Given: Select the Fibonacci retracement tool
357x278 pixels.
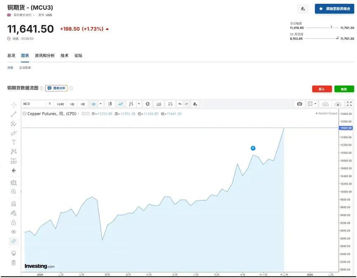Looking at the screenshot, I should pos(14,124).
